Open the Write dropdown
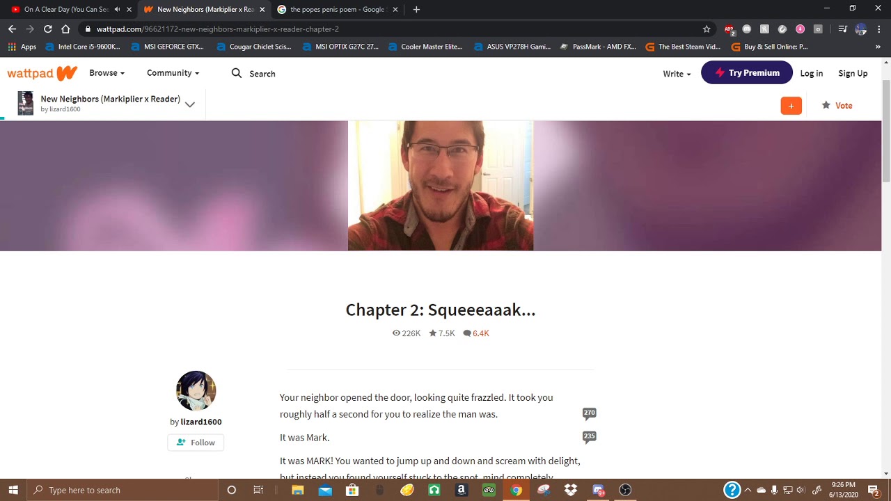 677,74
